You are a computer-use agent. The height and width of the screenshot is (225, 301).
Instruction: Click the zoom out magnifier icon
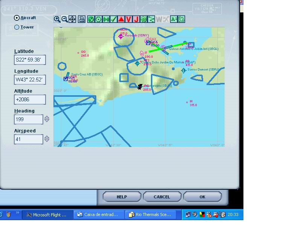tap(64, 19)
